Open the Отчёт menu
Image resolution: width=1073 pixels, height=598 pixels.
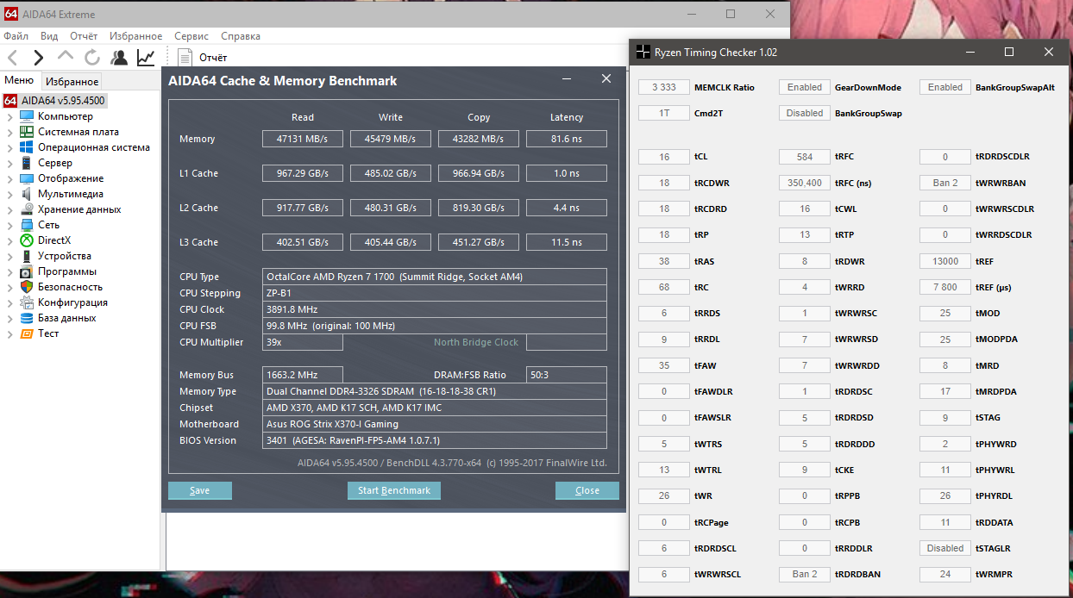tap(84, 36)
